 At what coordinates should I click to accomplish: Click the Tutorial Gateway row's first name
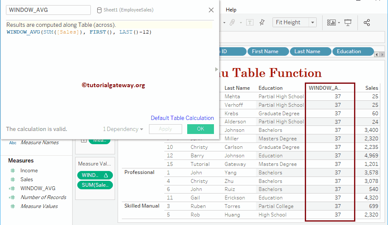[x=200, y=164]
